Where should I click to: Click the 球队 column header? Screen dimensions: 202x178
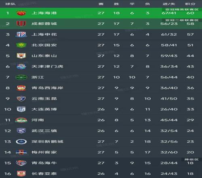click(11, 4)
